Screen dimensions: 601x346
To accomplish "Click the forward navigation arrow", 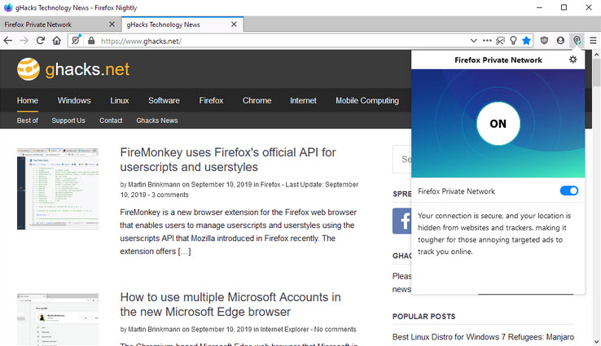I will coord(24,41).
